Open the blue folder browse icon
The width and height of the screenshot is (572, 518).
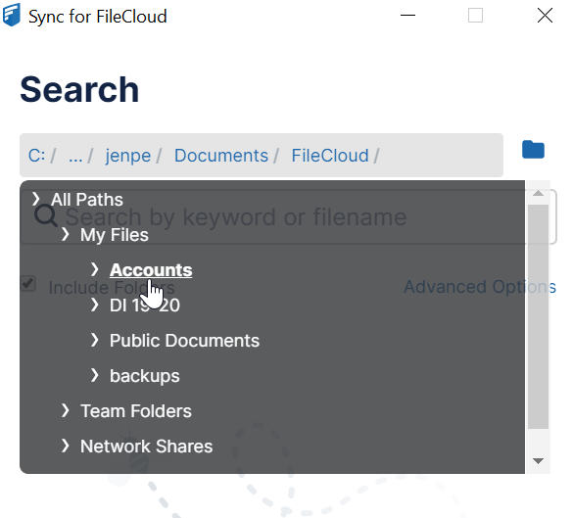pos(533,150)
